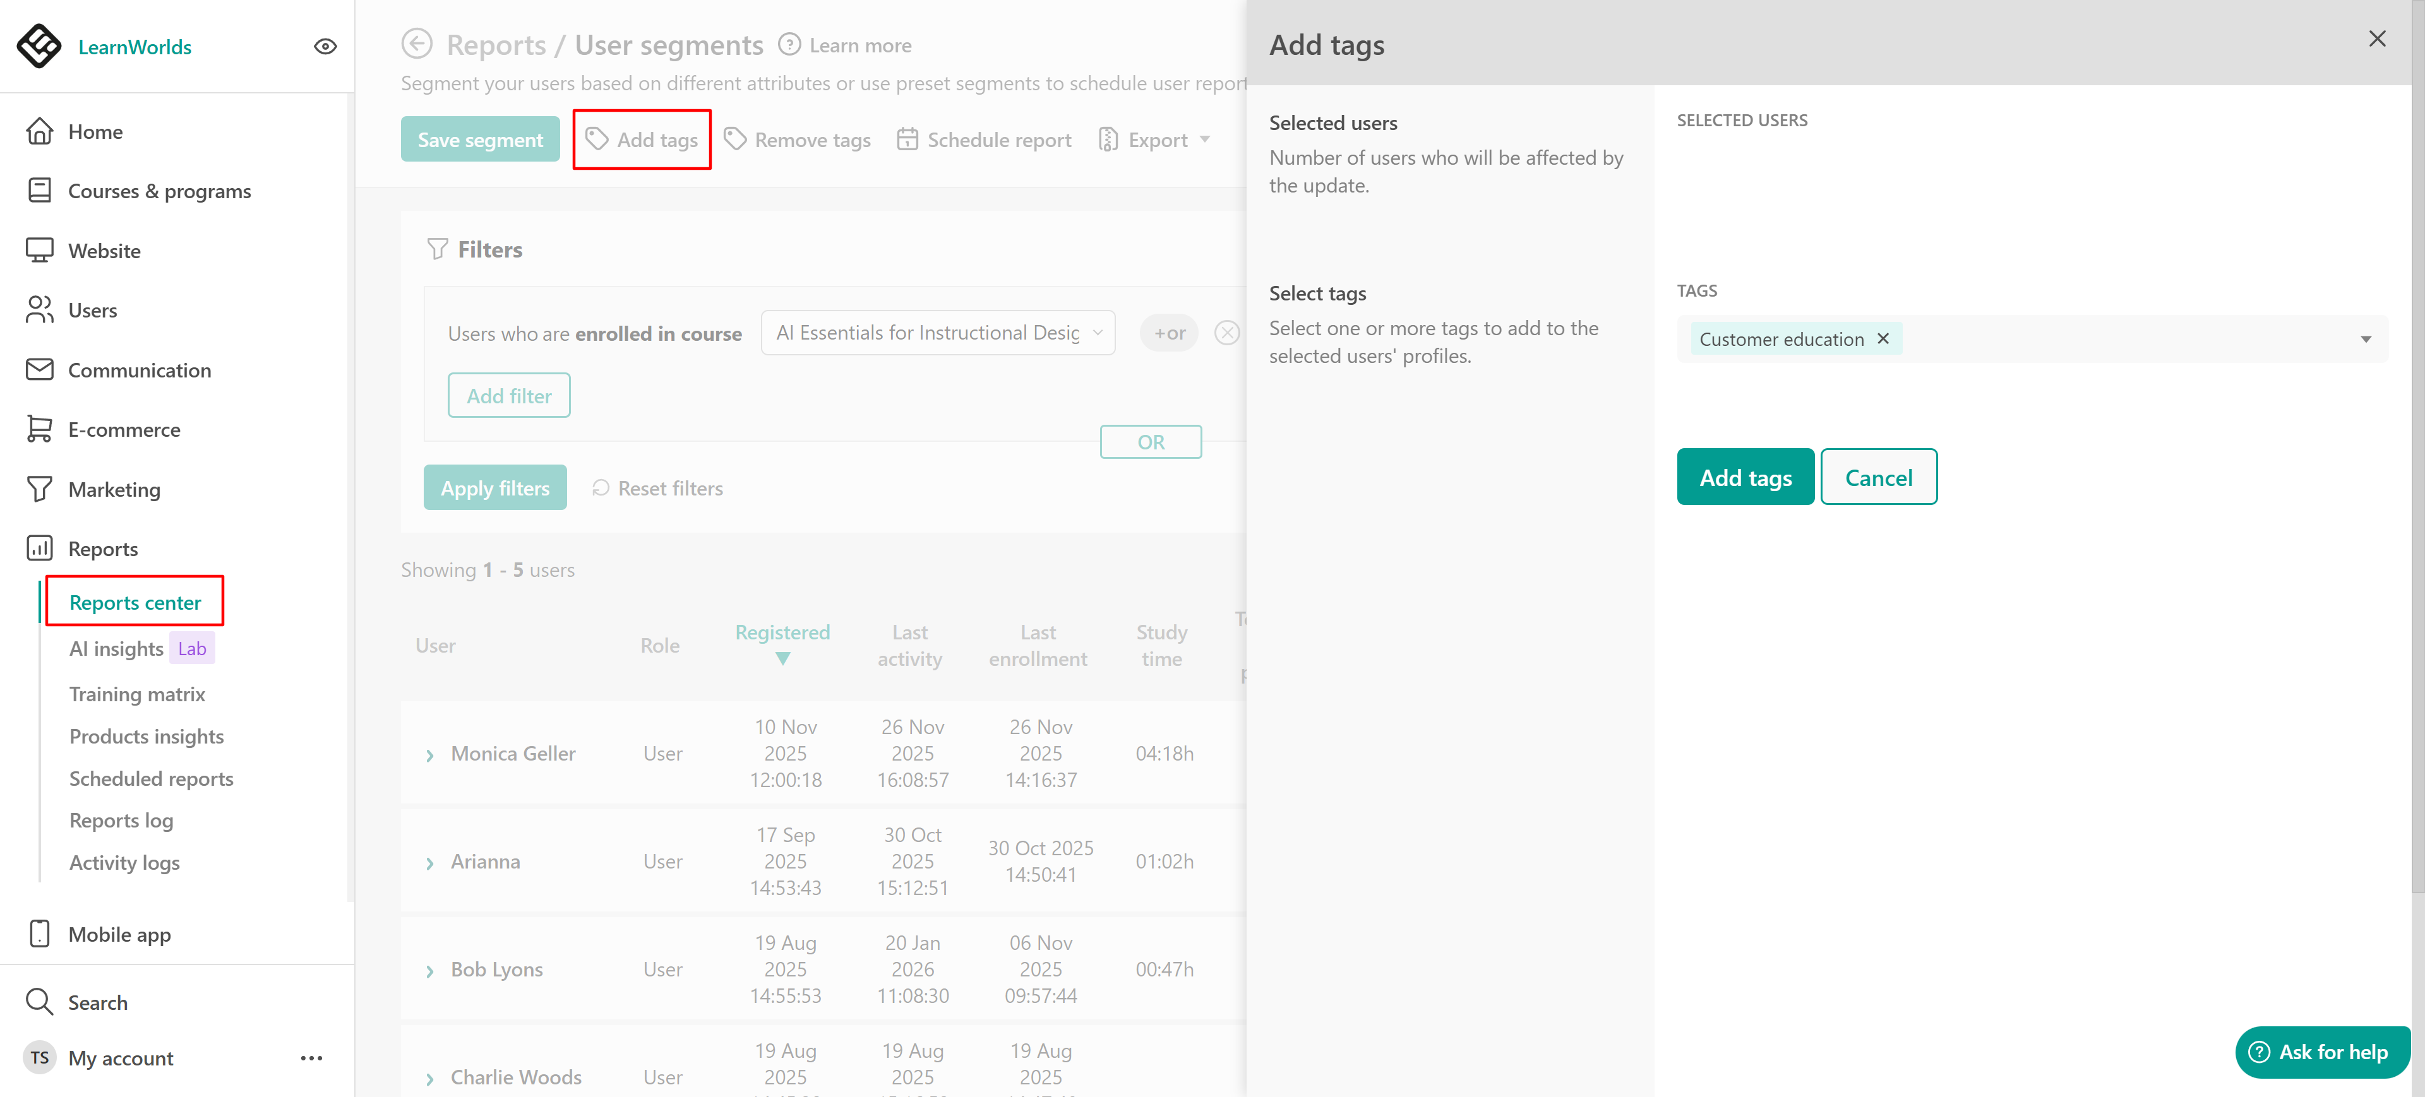Remove the Customer education tag chip

click(1883, 339)
